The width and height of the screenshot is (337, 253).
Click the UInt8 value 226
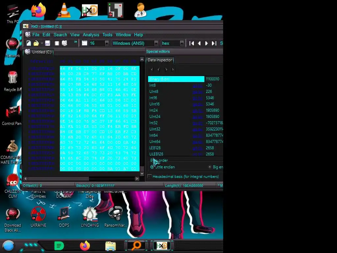209,92
